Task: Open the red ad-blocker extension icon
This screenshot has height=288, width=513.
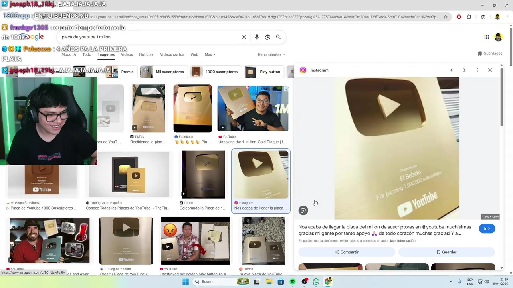Action: coord(459,17)
